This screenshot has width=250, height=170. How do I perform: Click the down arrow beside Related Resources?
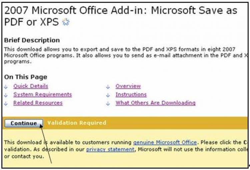(6, 103)
